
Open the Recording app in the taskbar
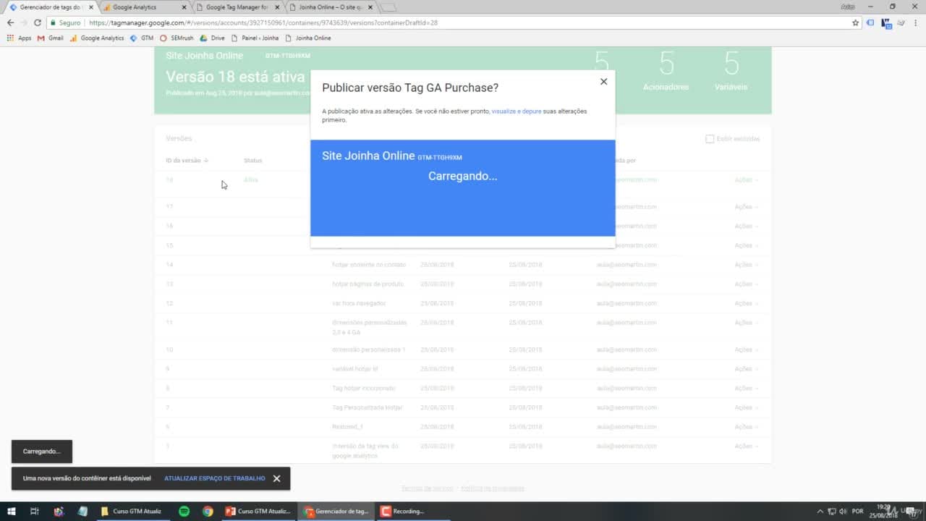coord(412,511)
